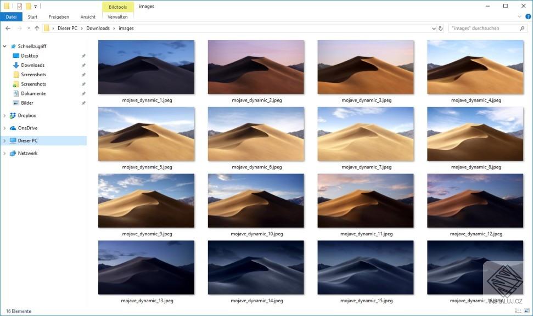Collapse the Schnellzugriff section
Image resolution: width=533 pixels, height=316 pixels.
[5, 46]
